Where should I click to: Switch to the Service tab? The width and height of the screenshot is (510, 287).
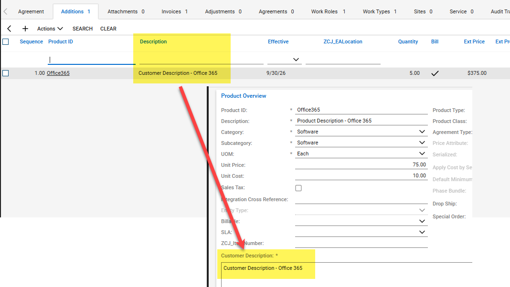(461, 11)
